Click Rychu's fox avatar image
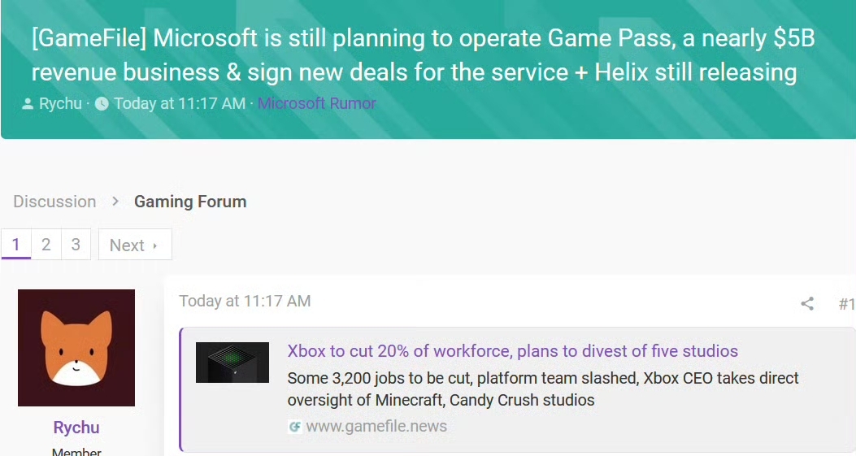Image resolution: width=856 pixels, height=456 pixels. point(76,348)
